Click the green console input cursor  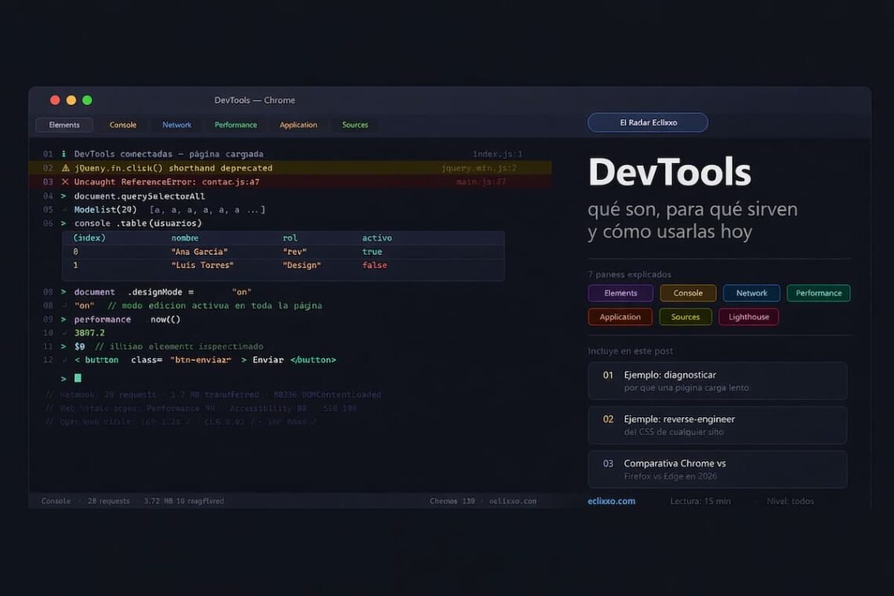click(78, 378)
